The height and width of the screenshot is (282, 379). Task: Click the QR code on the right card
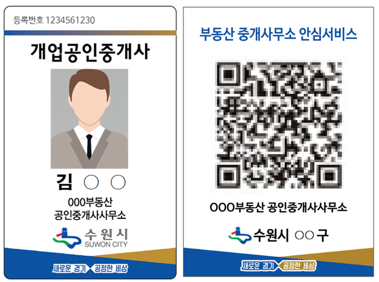point(279,125)
